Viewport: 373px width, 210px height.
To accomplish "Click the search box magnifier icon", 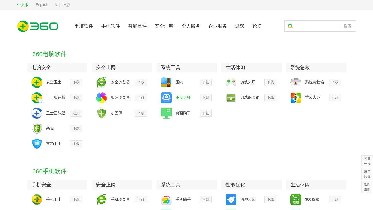I will point(290,26).
